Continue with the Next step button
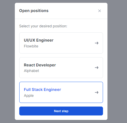This screenshot has width=127, height=123. [61, 111]
